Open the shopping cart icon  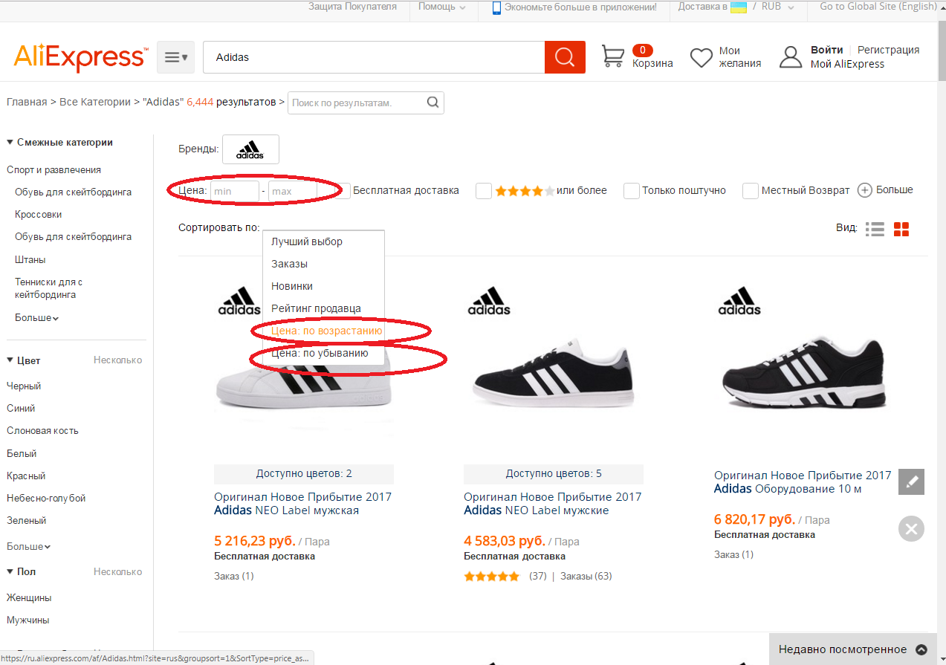(612, 56)
